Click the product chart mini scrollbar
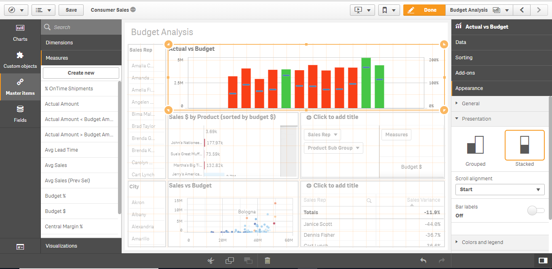The image size is (552, 269). (289, 151)
